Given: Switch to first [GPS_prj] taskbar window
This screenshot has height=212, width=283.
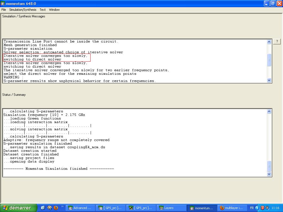Looking at the screenshot, I should (111, 208).
